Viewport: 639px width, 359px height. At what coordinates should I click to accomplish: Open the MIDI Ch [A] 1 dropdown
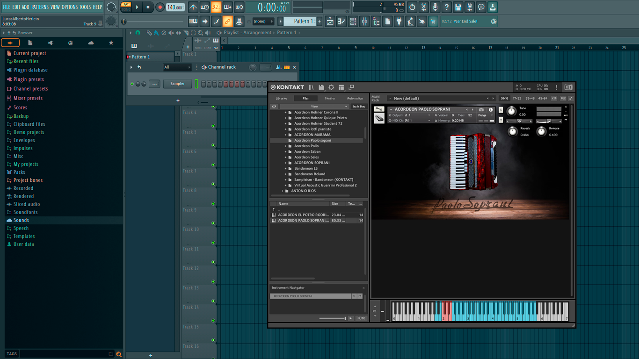(x=410, y=121)
